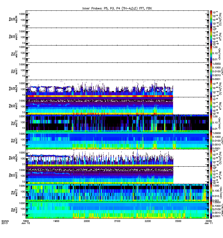Click the color bar beside tha fff edc34 panel
This screenshot has width=223, height=238.
click(211, 19)
